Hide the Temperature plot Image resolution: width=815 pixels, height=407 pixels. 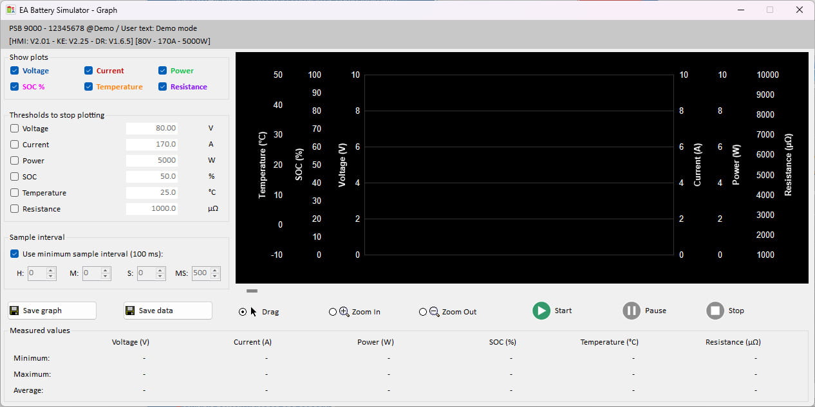point(89,87)
